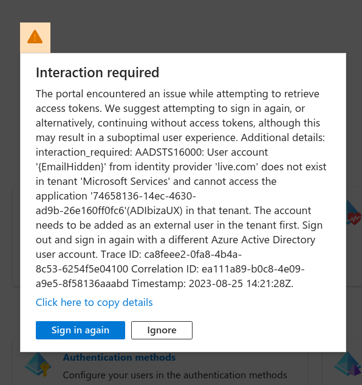The width and height of the screenshot is (362, 385).
Task: Click the Trace ID ca8feee2-0fa8-4b4a- text
Action: pos(171,254)
